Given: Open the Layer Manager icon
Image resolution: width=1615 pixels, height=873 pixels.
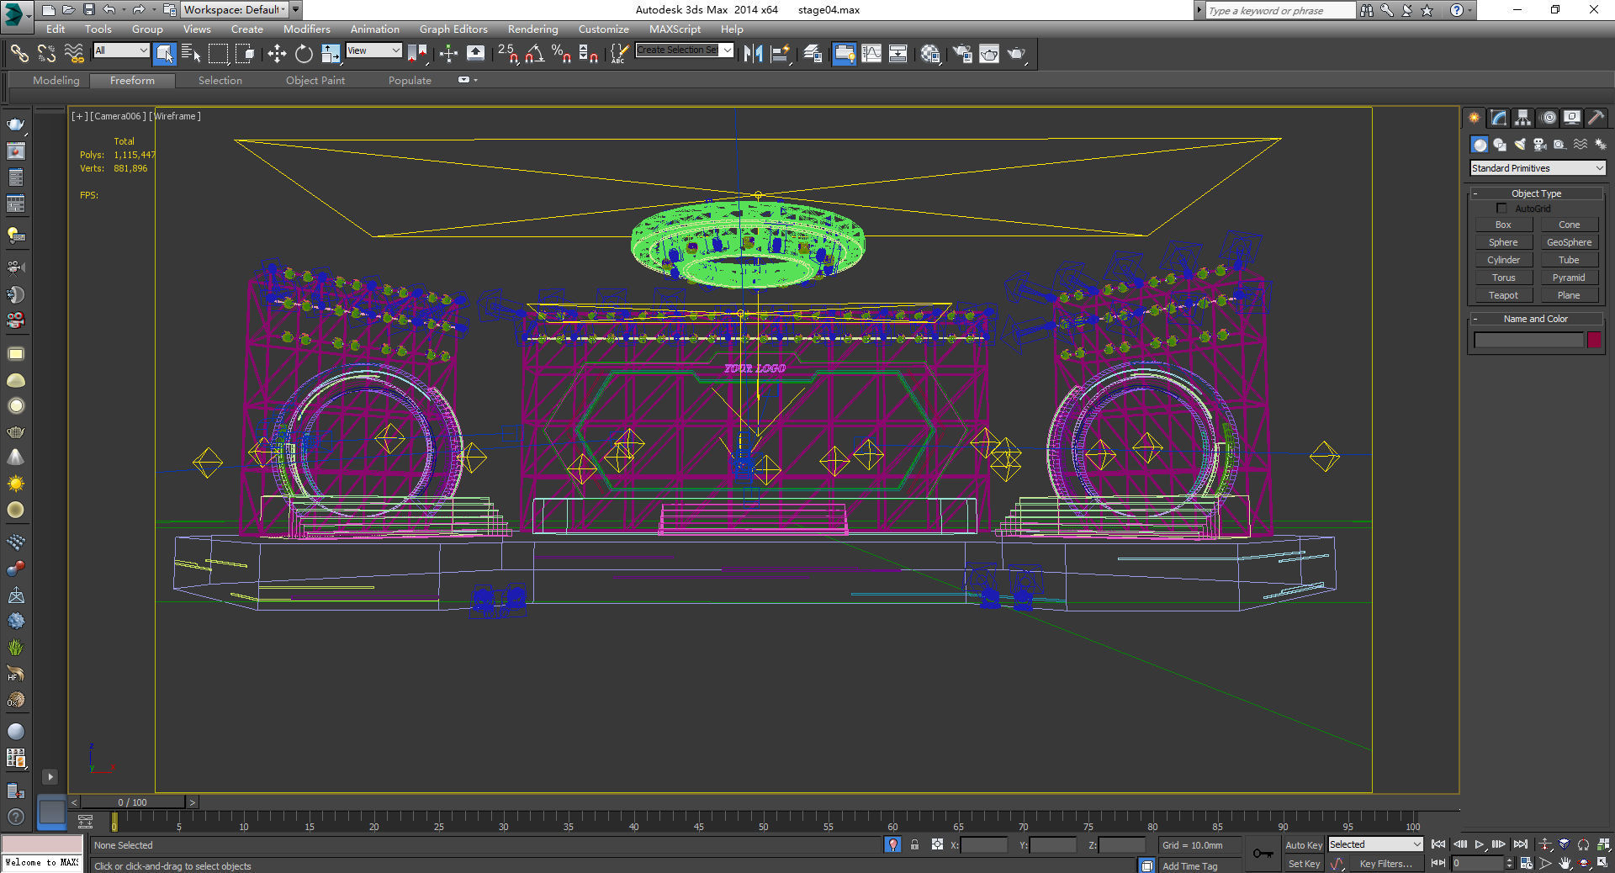Looking at the screenshot, I should click(x=813, y=54).
